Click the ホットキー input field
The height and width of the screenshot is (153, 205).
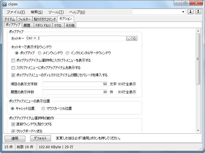pyautogui.click(x=76, y=38)
